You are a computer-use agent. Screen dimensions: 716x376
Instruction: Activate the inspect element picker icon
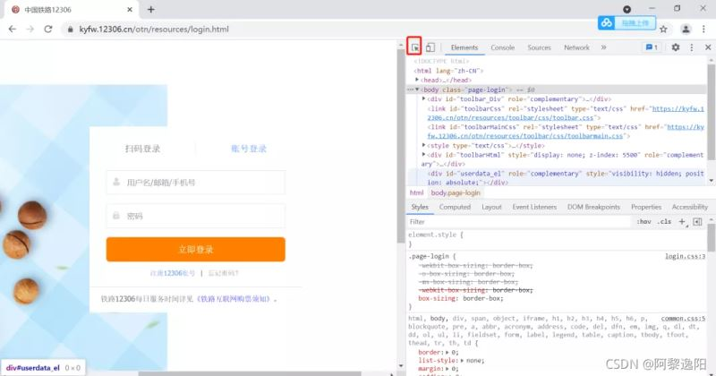point(414,47)
